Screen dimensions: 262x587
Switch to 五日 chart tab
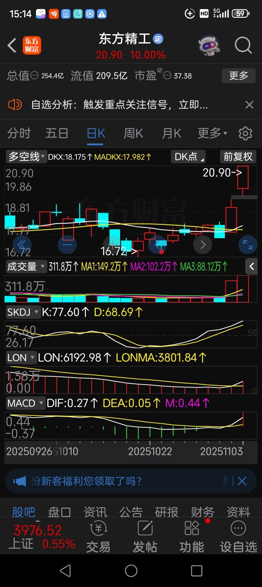click(57, 133)
